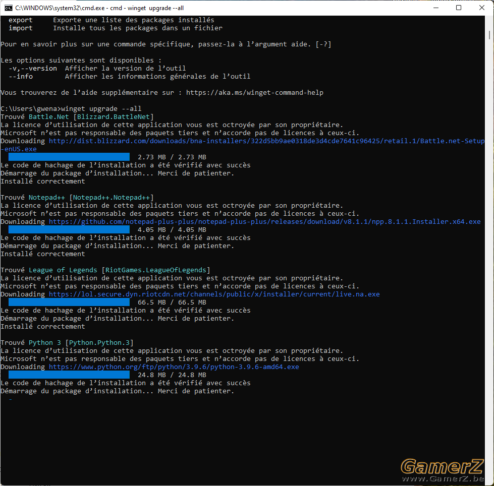Click the 'Battle.Net' package name after Trouvé
This screenshot has height=486, width=494.
click(49, 117)
